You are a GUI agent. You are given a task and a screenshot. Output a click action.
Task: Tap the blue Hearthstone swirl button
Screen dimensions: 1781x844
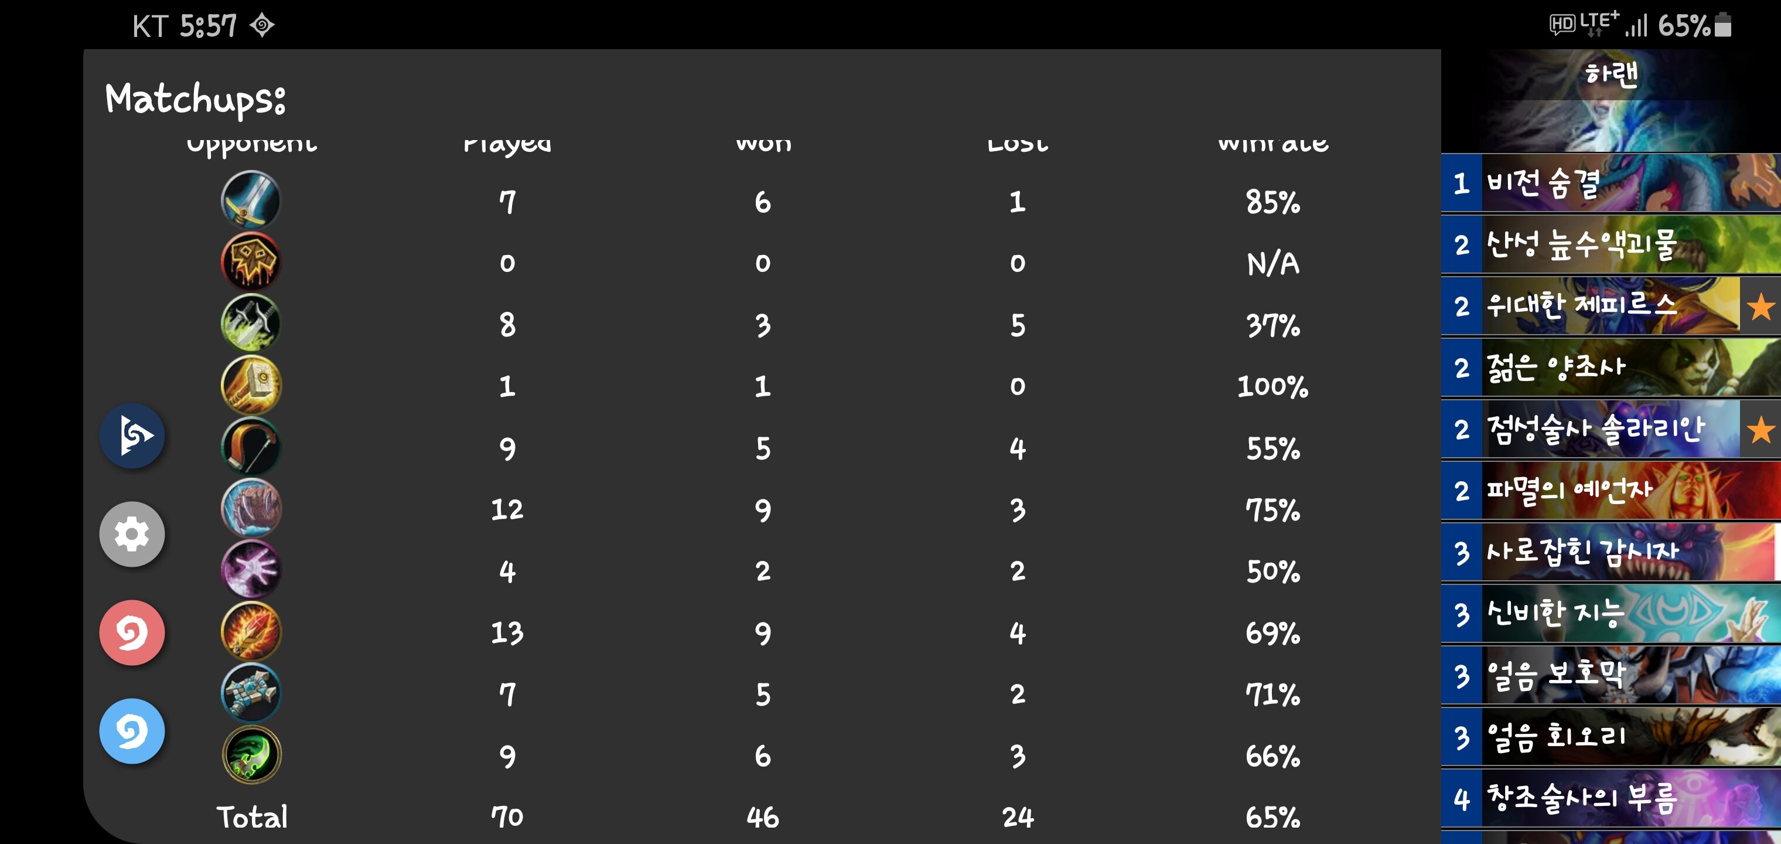click(x=132, y=730)
